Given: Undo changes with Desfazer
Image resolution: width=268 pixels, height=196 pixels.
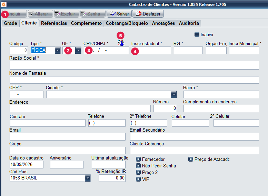Looking at the screenshot, I should click(x=148, y=14).
